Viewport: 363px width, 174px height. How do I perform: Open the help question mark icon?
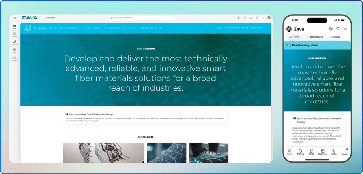tap(263, 18)
